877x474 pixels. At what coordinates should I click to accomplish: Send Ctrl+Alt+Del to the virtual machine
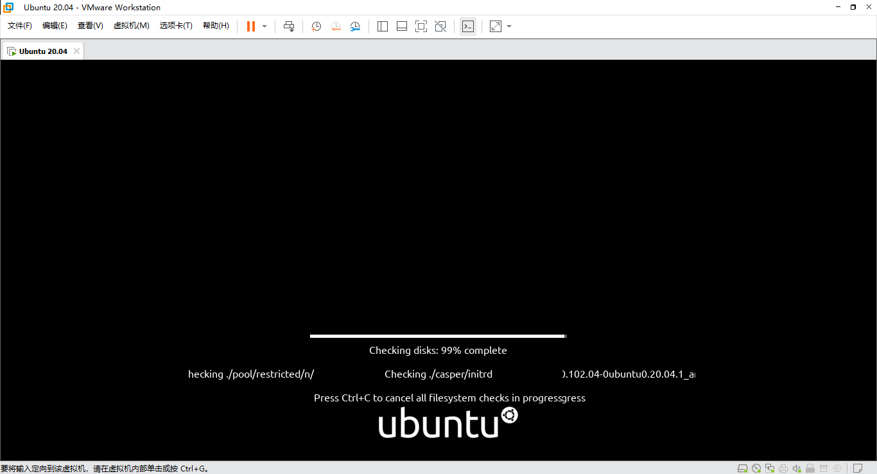coord(289,26)
